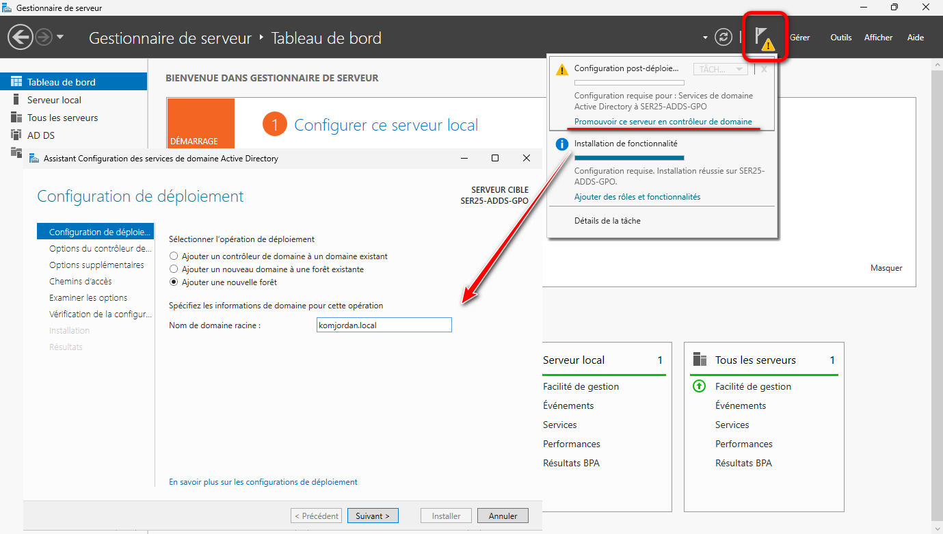
Task: Open the Aide menu
Action: 916,38
